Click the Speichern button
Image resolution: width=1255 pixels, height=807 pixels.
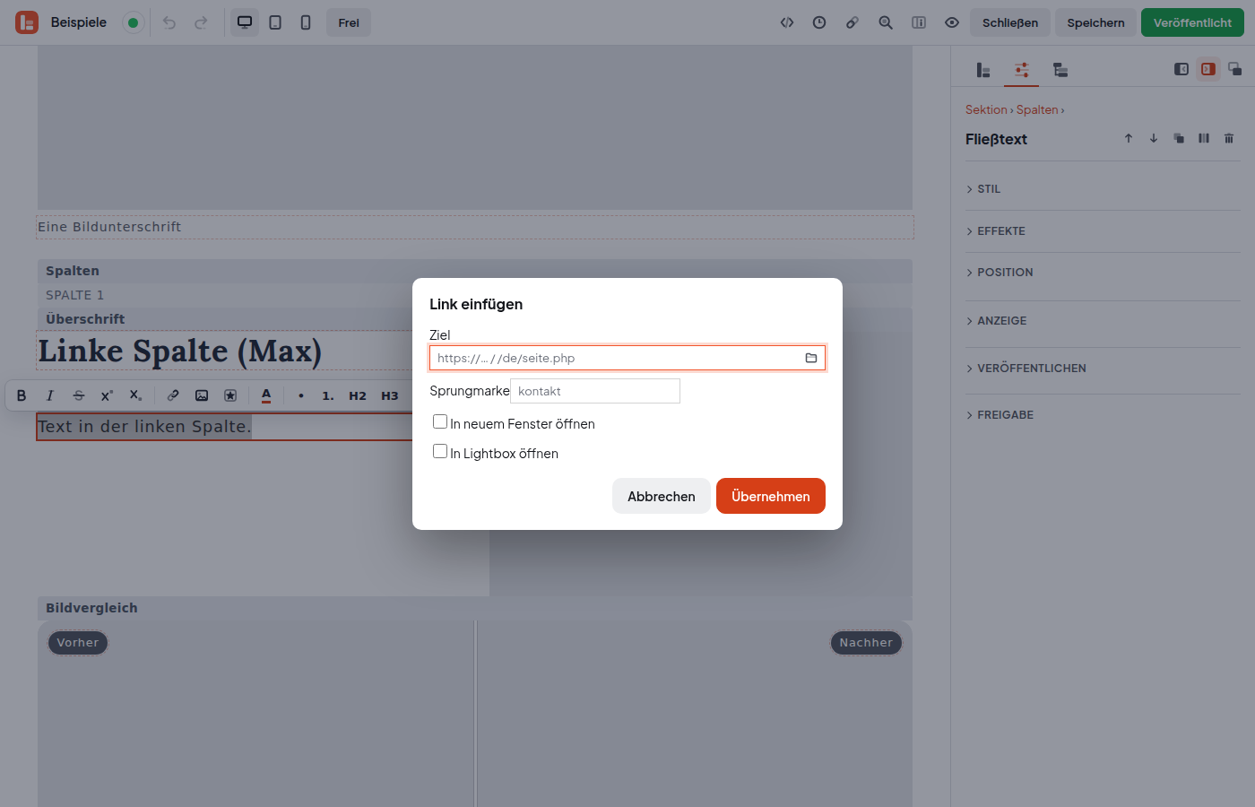(1095, 22)
